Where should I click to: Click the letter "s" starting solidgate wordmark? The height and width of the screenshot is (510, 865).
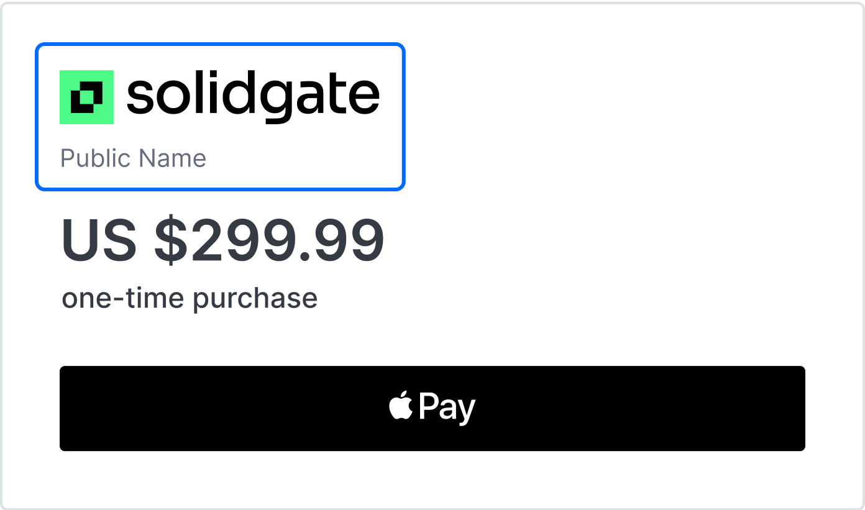140,98
